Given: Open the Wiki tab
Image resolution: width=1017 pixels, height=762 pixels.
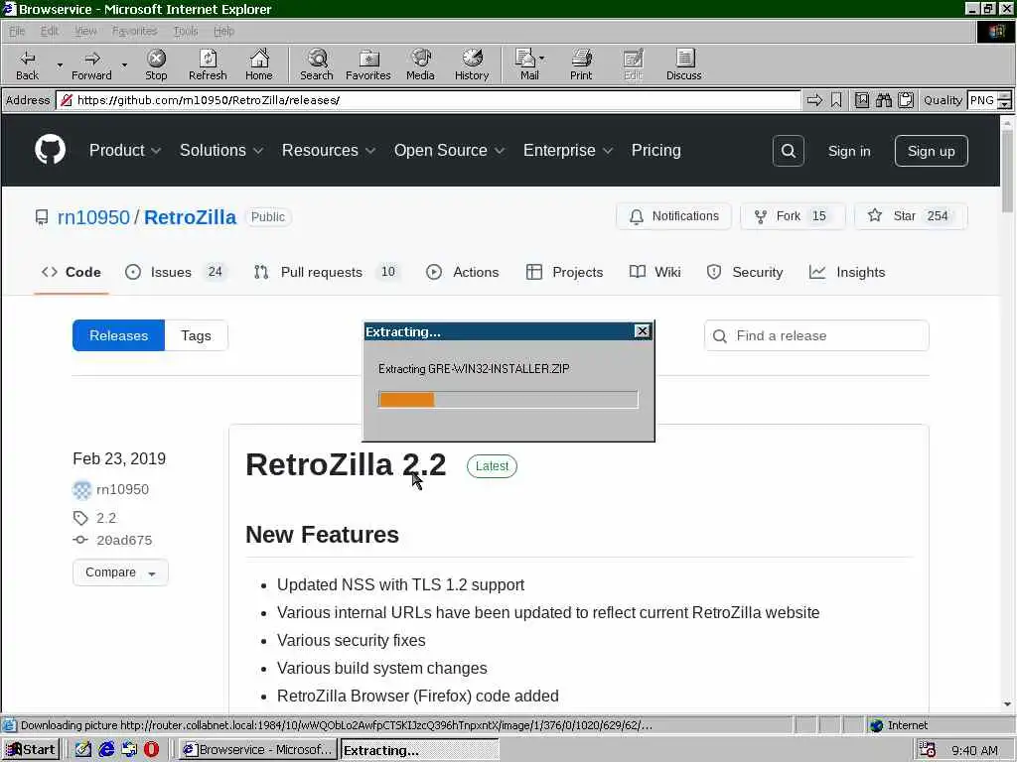Looking at the screenshot, I should click(x=655, y=272).
